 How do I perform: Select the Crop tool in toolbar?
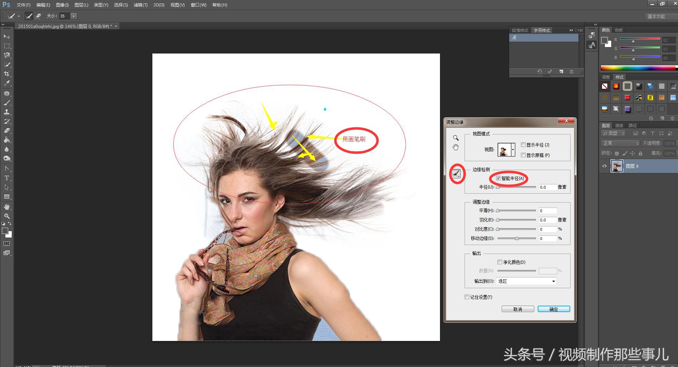pos(6,74)
